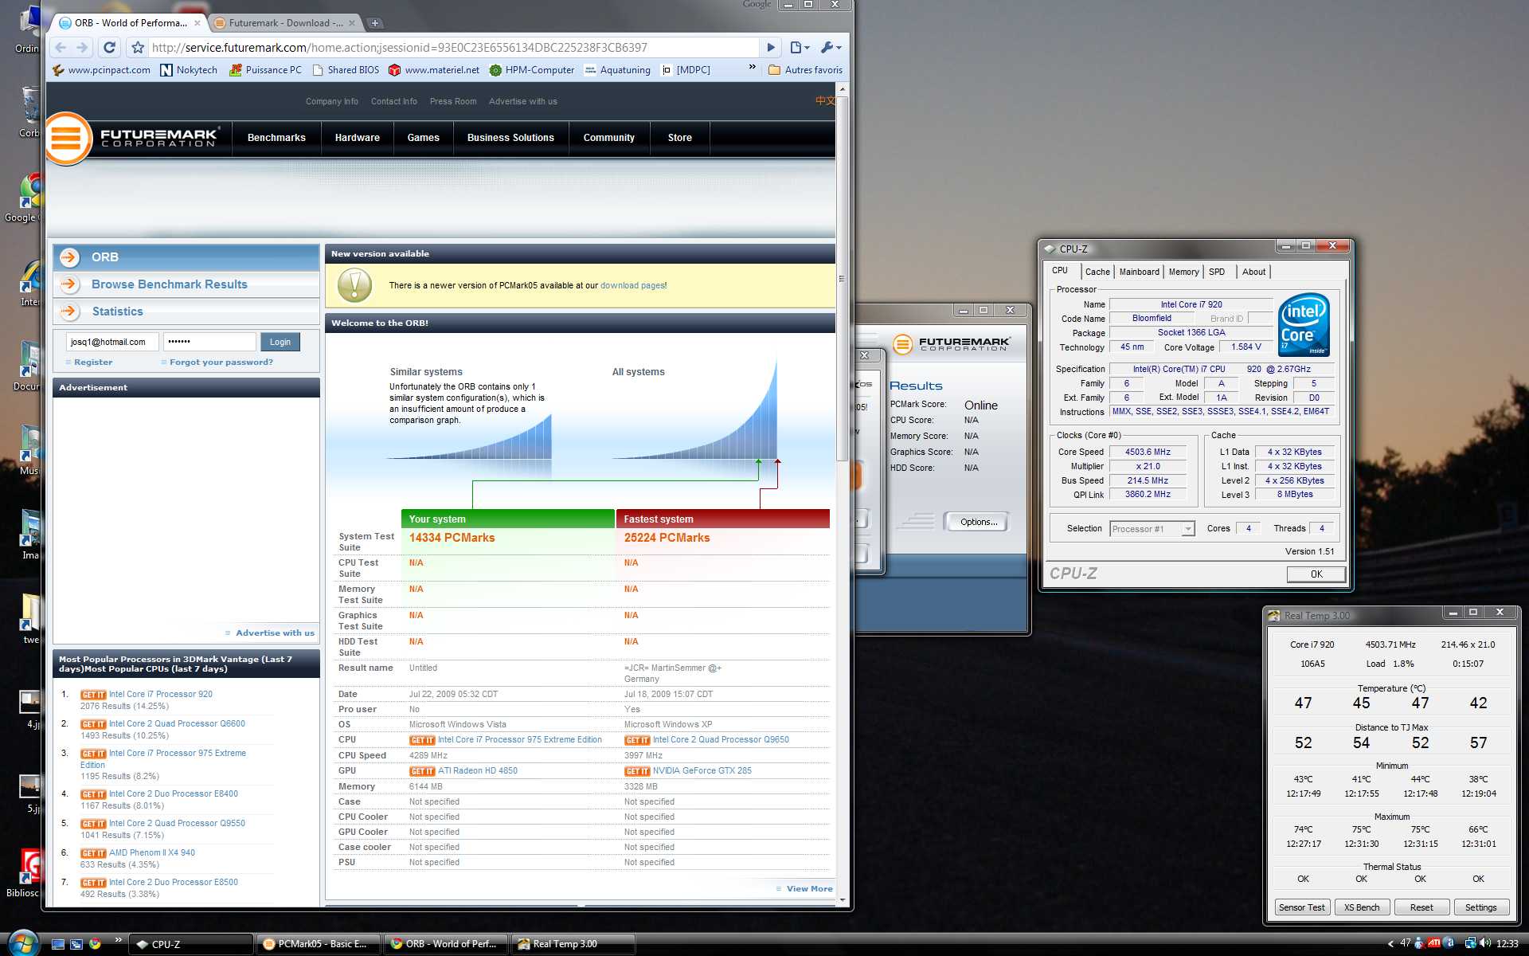The height and width of the screenshot is (956, 1529).
Task: Click Reset in Real Temp
Action: [1421, 907]
